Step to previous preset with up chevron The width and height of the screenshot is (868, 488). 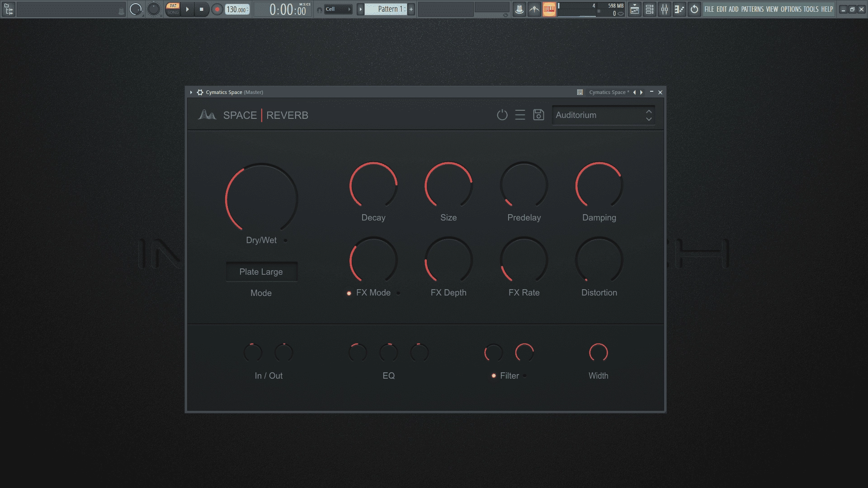649,111
